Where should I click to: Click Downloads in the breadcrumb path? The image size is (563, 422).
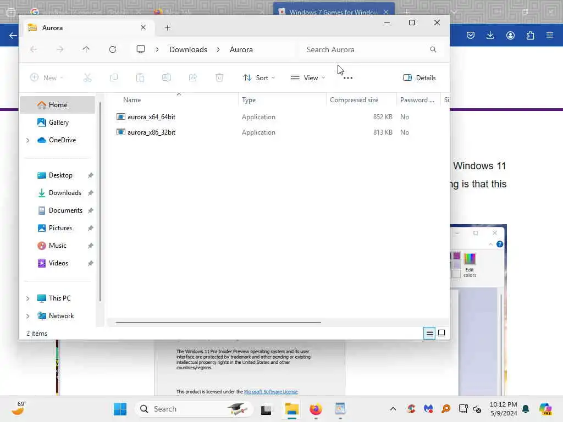pos(188,49)
